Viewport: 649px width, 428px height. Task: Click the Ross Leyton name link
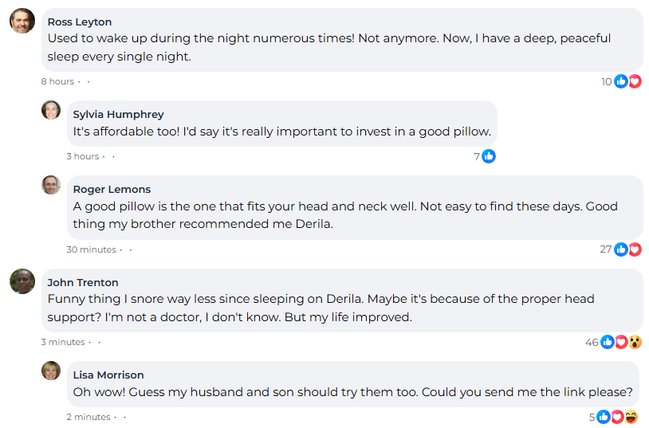coord(80,22)
